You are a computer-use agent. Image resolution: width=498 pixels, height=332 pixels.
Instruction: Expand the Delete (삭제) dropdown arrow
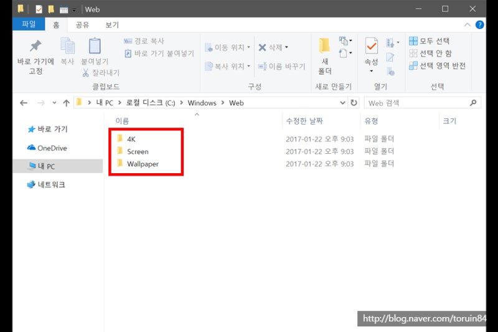coord(286,47)
